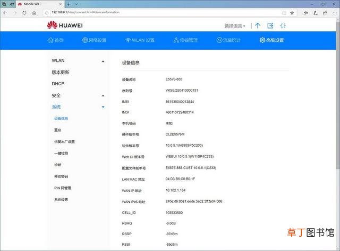This screenshot has width=340, height=251.
Task: Click the browser share icon
Action: coord(325,13)
